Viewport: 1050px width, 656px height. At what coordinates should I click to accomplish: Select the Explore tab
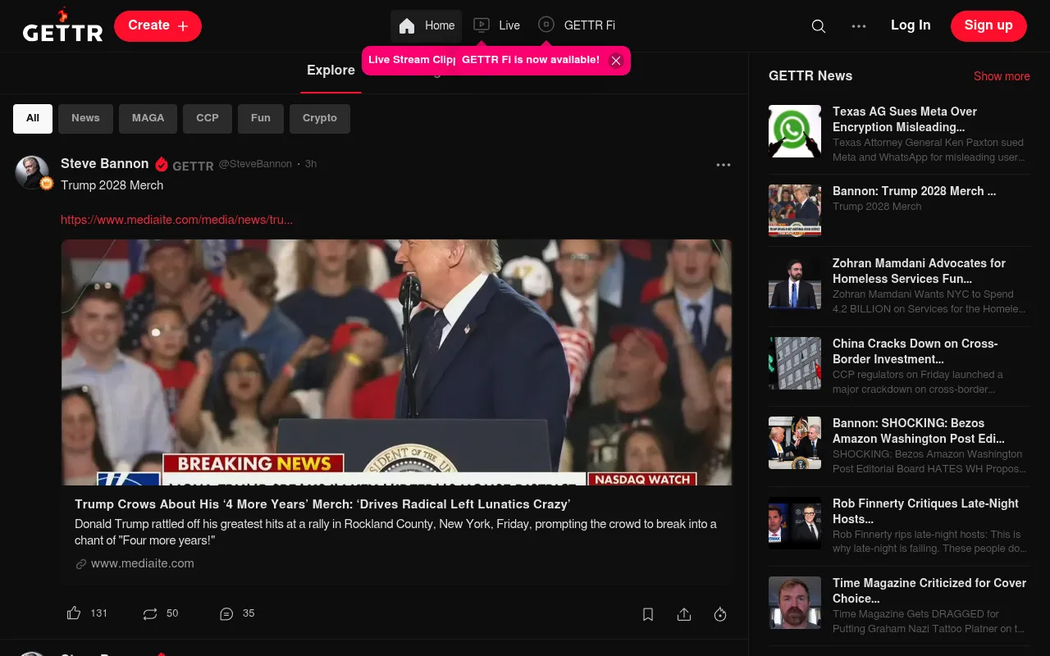coord(331,71)
